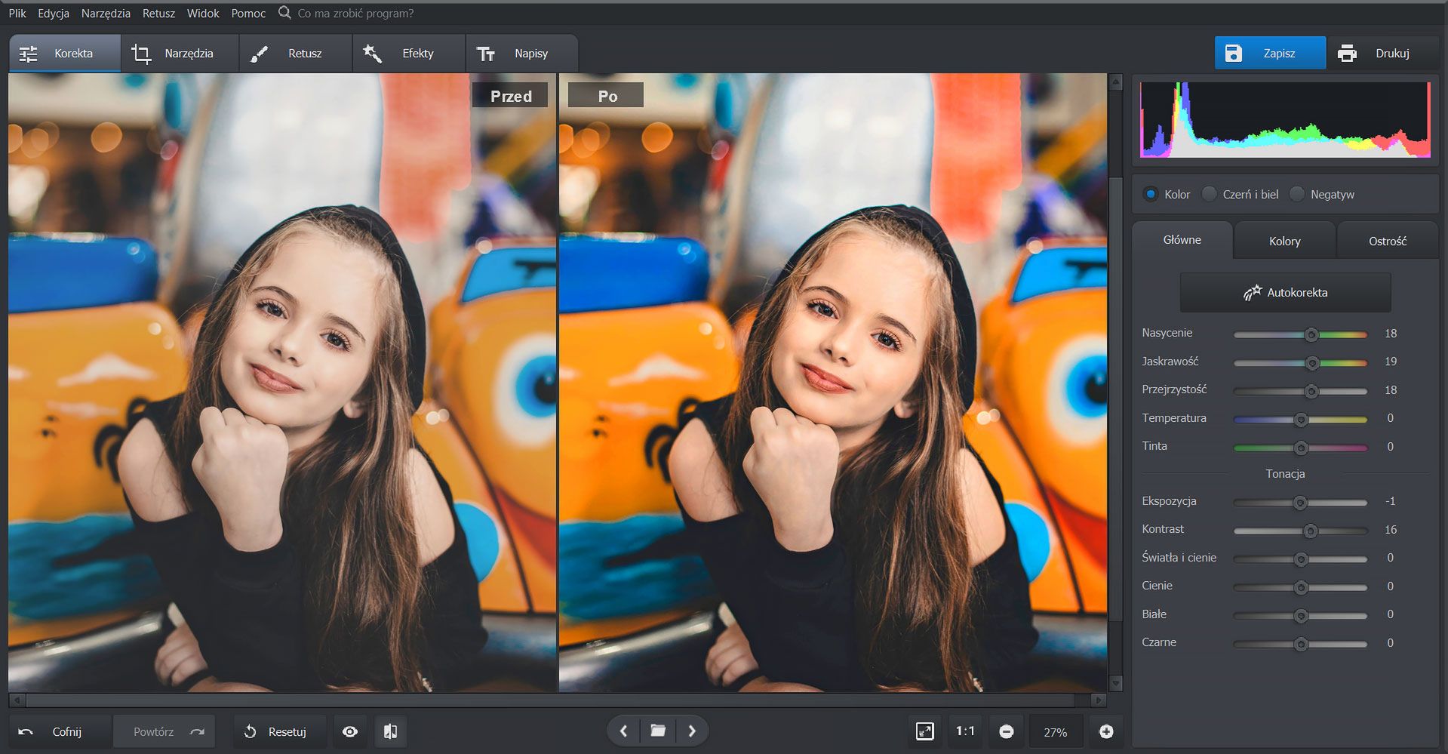The height and width of the screenshot is (754, 1448).
Task: Select the Retusz tab icon (brush)
Action: 260,53
